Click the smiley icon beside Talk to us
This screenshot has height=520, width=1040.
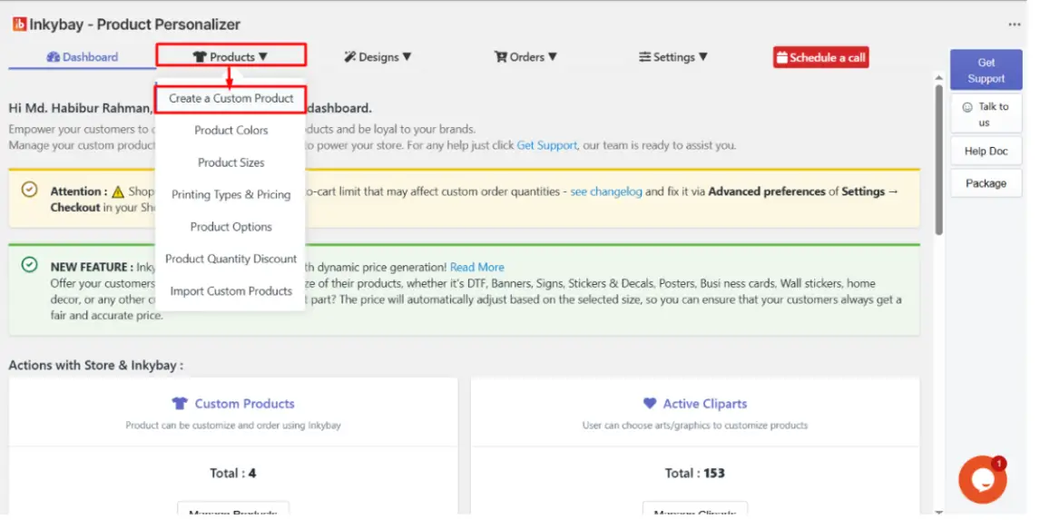(967, 107)
